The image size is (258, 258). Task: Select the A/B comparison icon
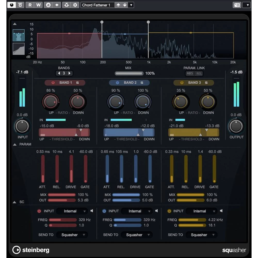48,5
